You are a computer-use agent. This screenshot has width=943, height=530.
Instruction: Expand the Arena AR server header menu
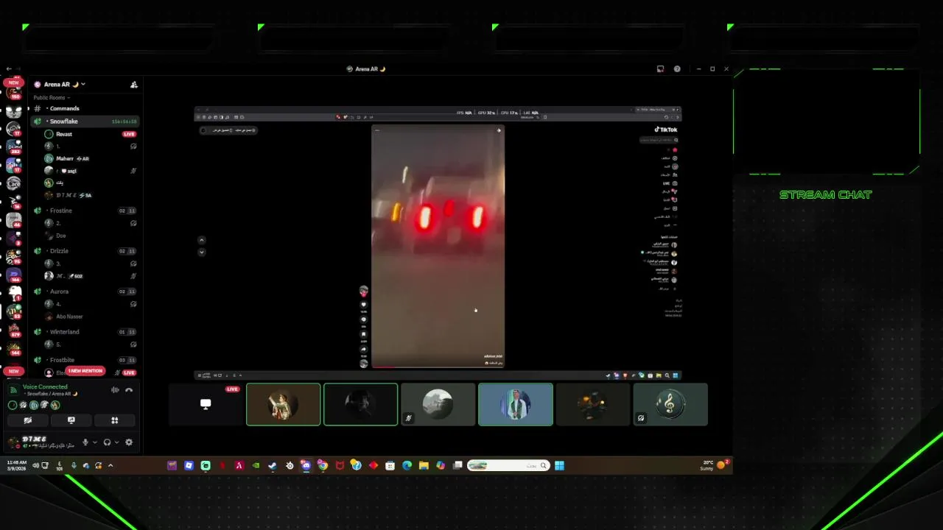83,85
